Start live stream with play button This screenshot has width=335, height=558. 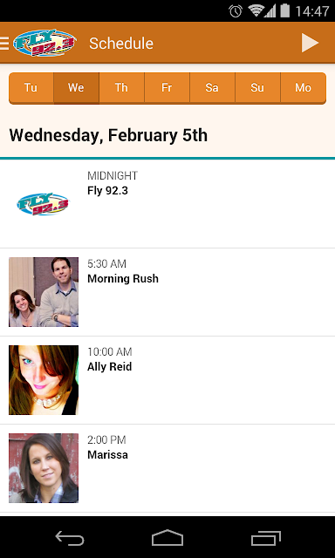pos(310,43)
